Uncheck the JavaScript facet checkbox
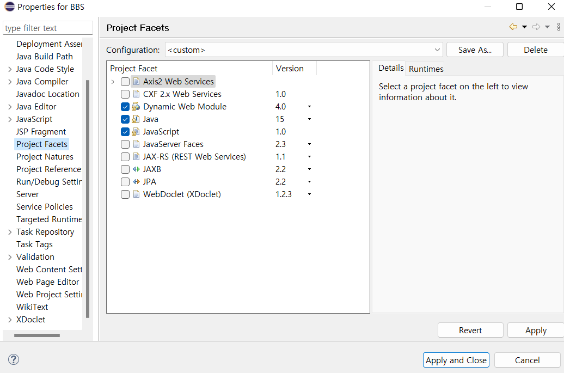The image size is (564, 373). pos(125,132)
